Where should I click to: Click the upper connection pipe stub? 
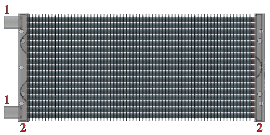click(x=13, y=22)
